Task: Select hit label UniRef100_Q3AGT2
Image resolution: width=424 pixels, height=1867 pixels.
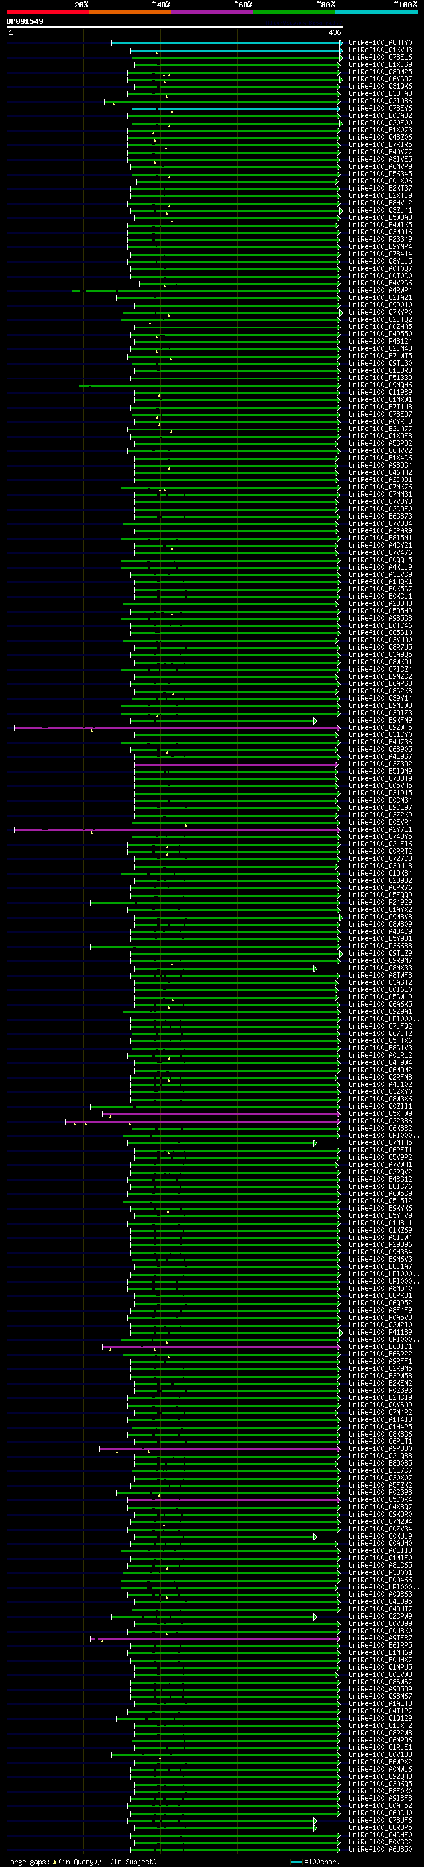Action: (380, 983)
